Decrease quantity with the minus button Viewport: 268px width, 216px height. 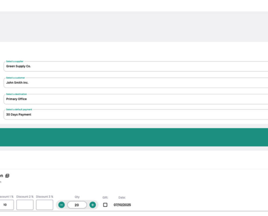coord(62,205)
